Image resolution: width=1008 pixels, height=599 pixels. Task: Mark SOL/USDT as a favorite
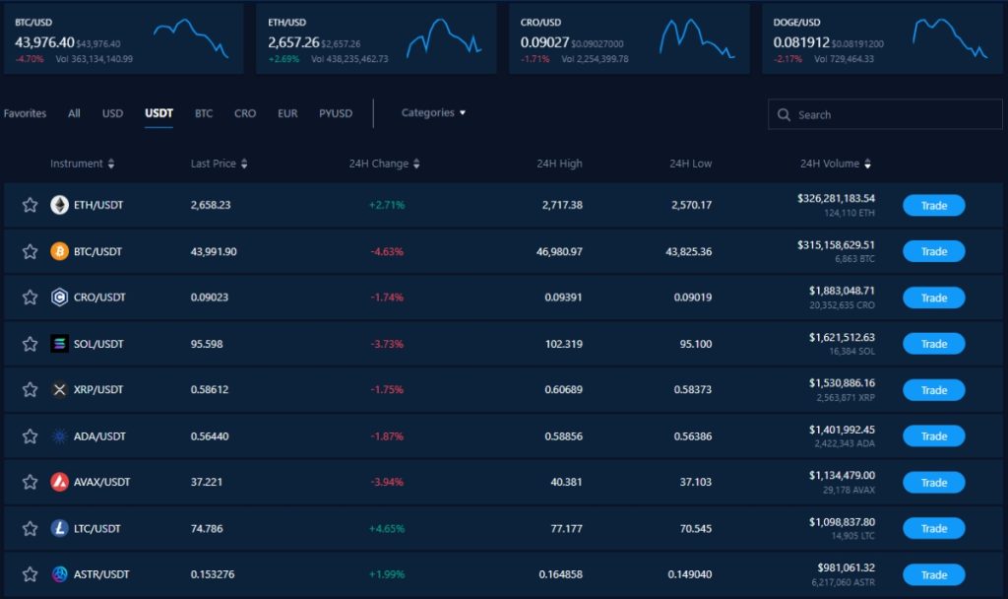pos(30,343)
